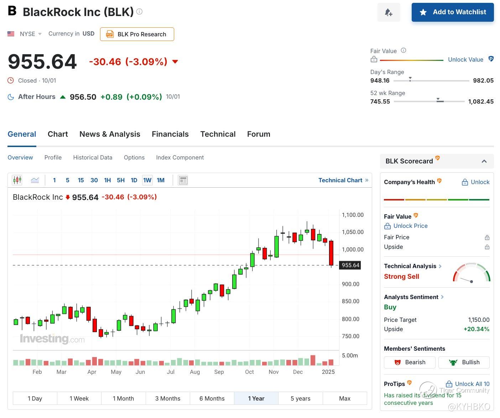The image size is (500, 418).
Task: Open the Technical Chart link
Action: (x=343, y=180)
